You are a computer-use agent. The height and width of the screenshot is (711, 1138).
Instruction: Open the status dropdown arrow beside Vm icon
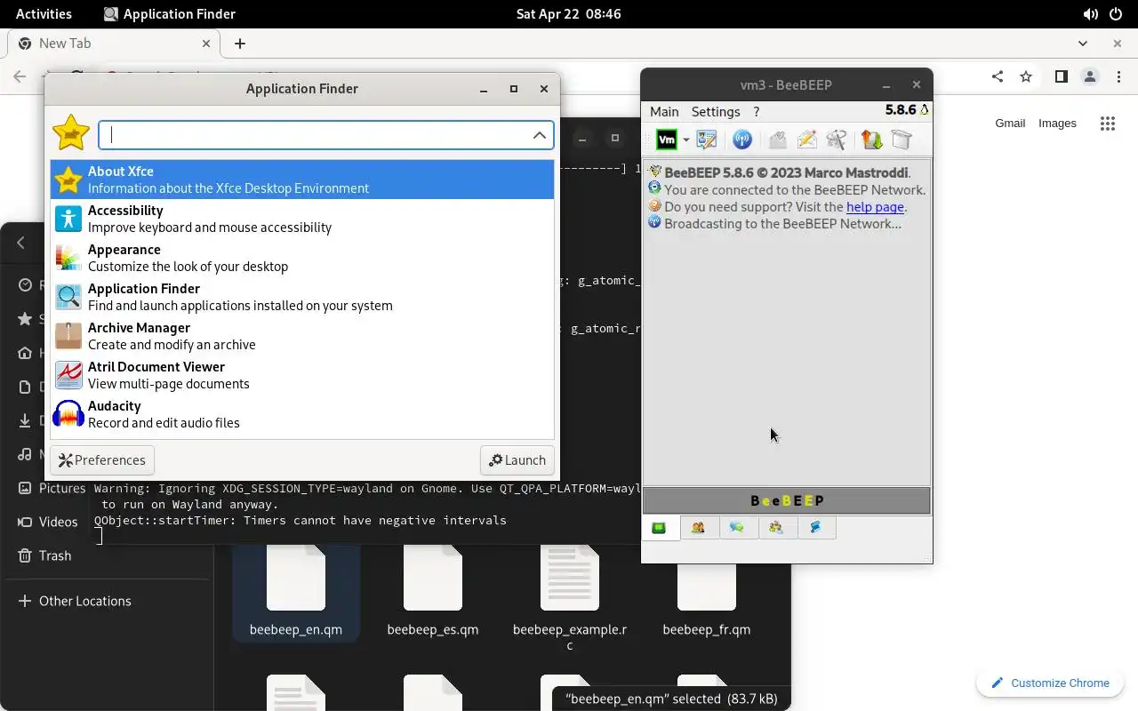(685, 140)
